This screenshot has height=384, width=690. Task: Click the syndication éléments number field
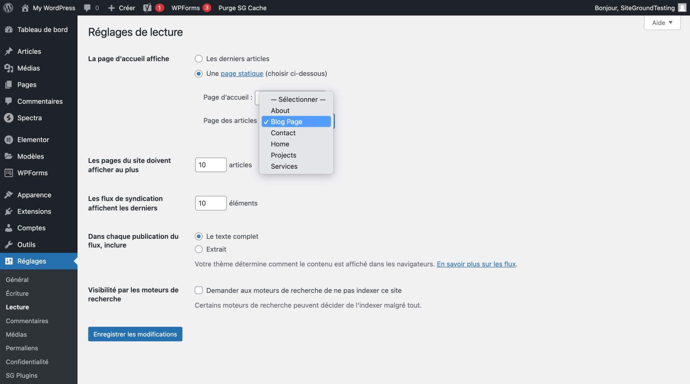pyautogui.click(x=211, y=203)
